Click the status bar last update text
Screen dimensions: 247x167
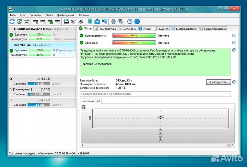[x=49, y=153]
